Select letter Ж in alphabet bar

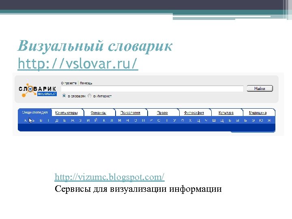pos(73,120)
